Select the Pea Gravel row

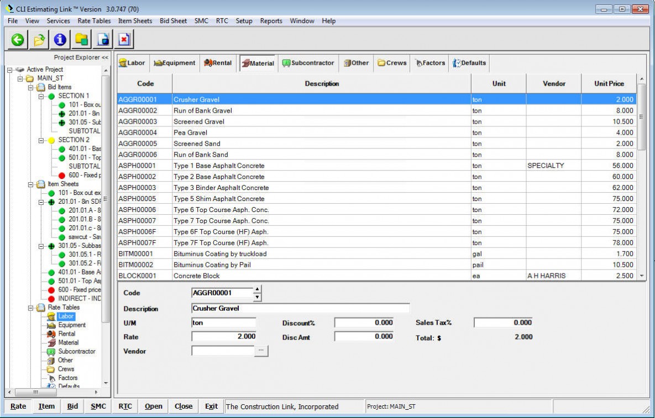point(377,133)
